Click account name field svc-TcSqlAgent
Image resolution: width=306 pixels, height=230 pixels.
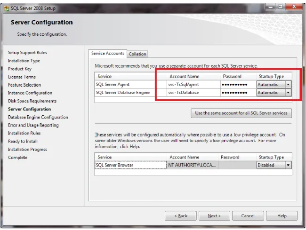(x=193, y=84)
